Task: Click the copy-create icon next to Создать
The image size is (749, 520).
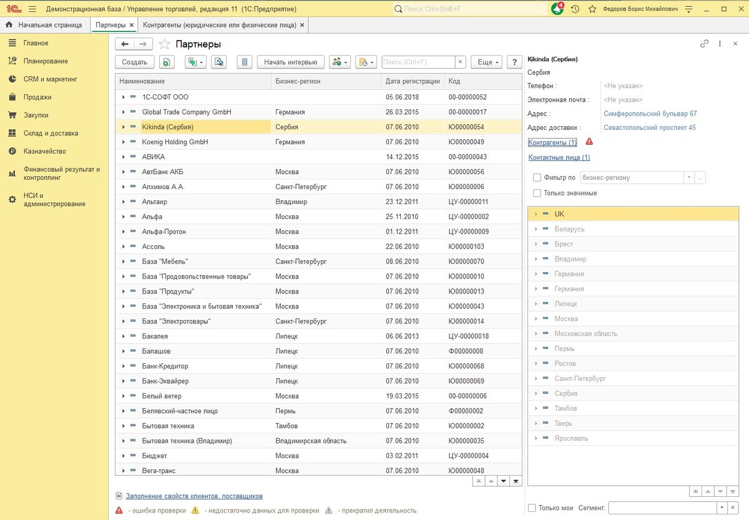Action: [166, 62]
